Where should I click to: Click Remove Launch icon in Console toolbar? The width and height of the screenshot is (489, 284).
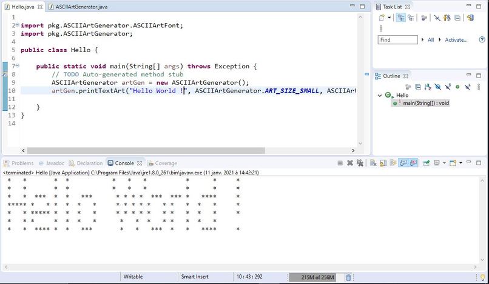coord(350,163)
